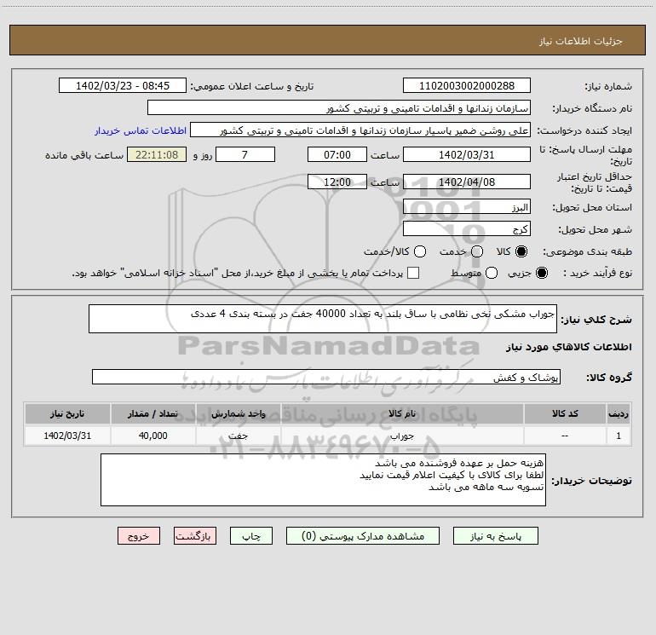Click the table date cell 1402/03/31
This screenshot has width=656, height=635.
(67, 436)
